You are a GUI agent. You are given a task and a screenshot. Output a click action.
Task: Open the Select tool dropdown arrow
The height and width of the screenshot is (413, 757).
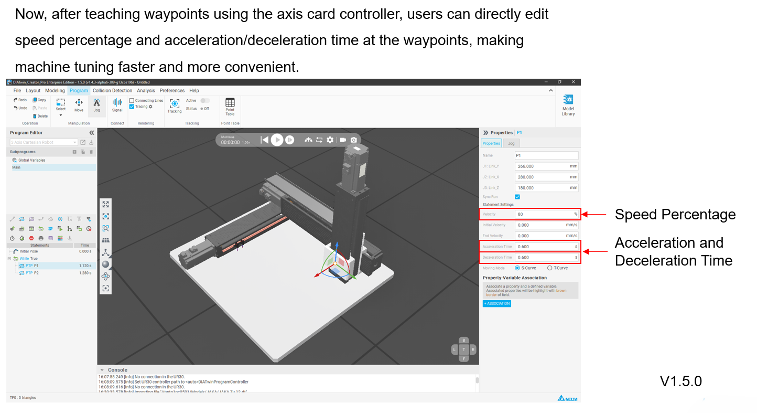coord(61,115)
